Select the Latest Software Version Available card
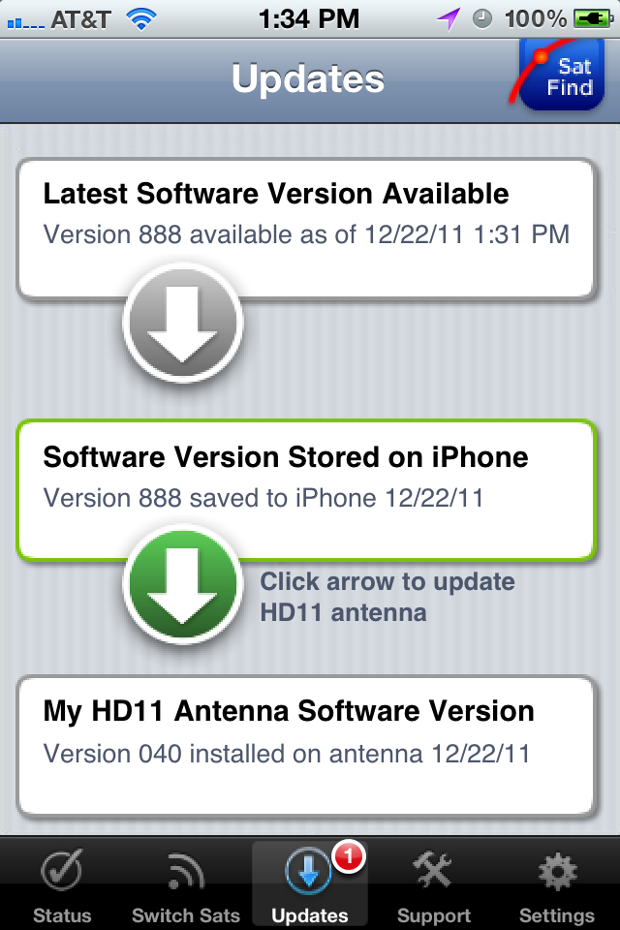The width and height of the screenshot is (620, 930). (306, 229)
